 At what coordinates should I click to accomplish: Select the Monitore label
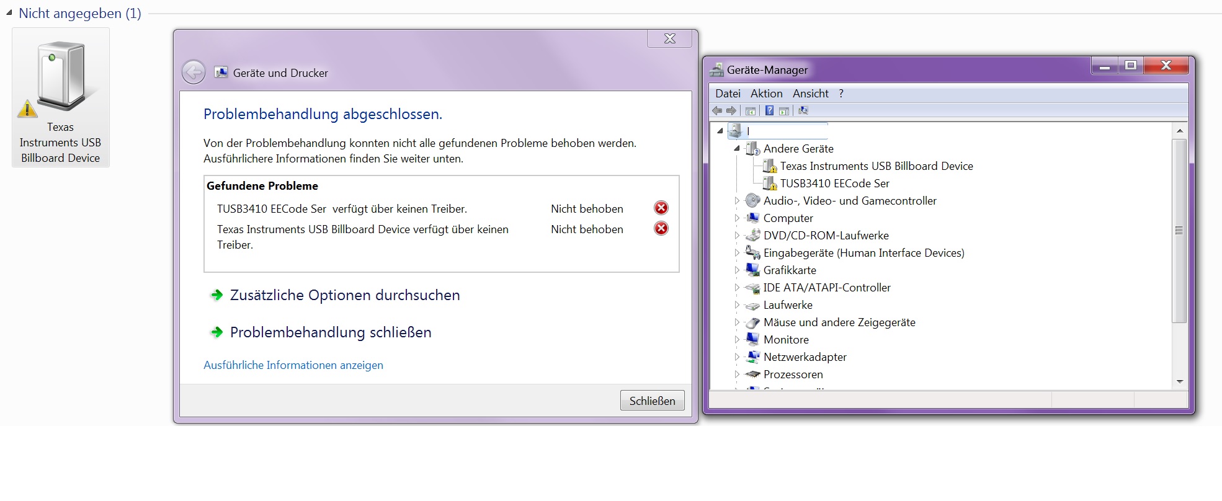(x=786, y=340)
